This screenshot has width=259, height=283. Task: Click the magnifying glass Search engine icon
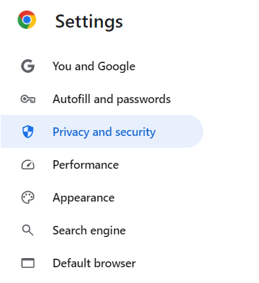point(28,230)
